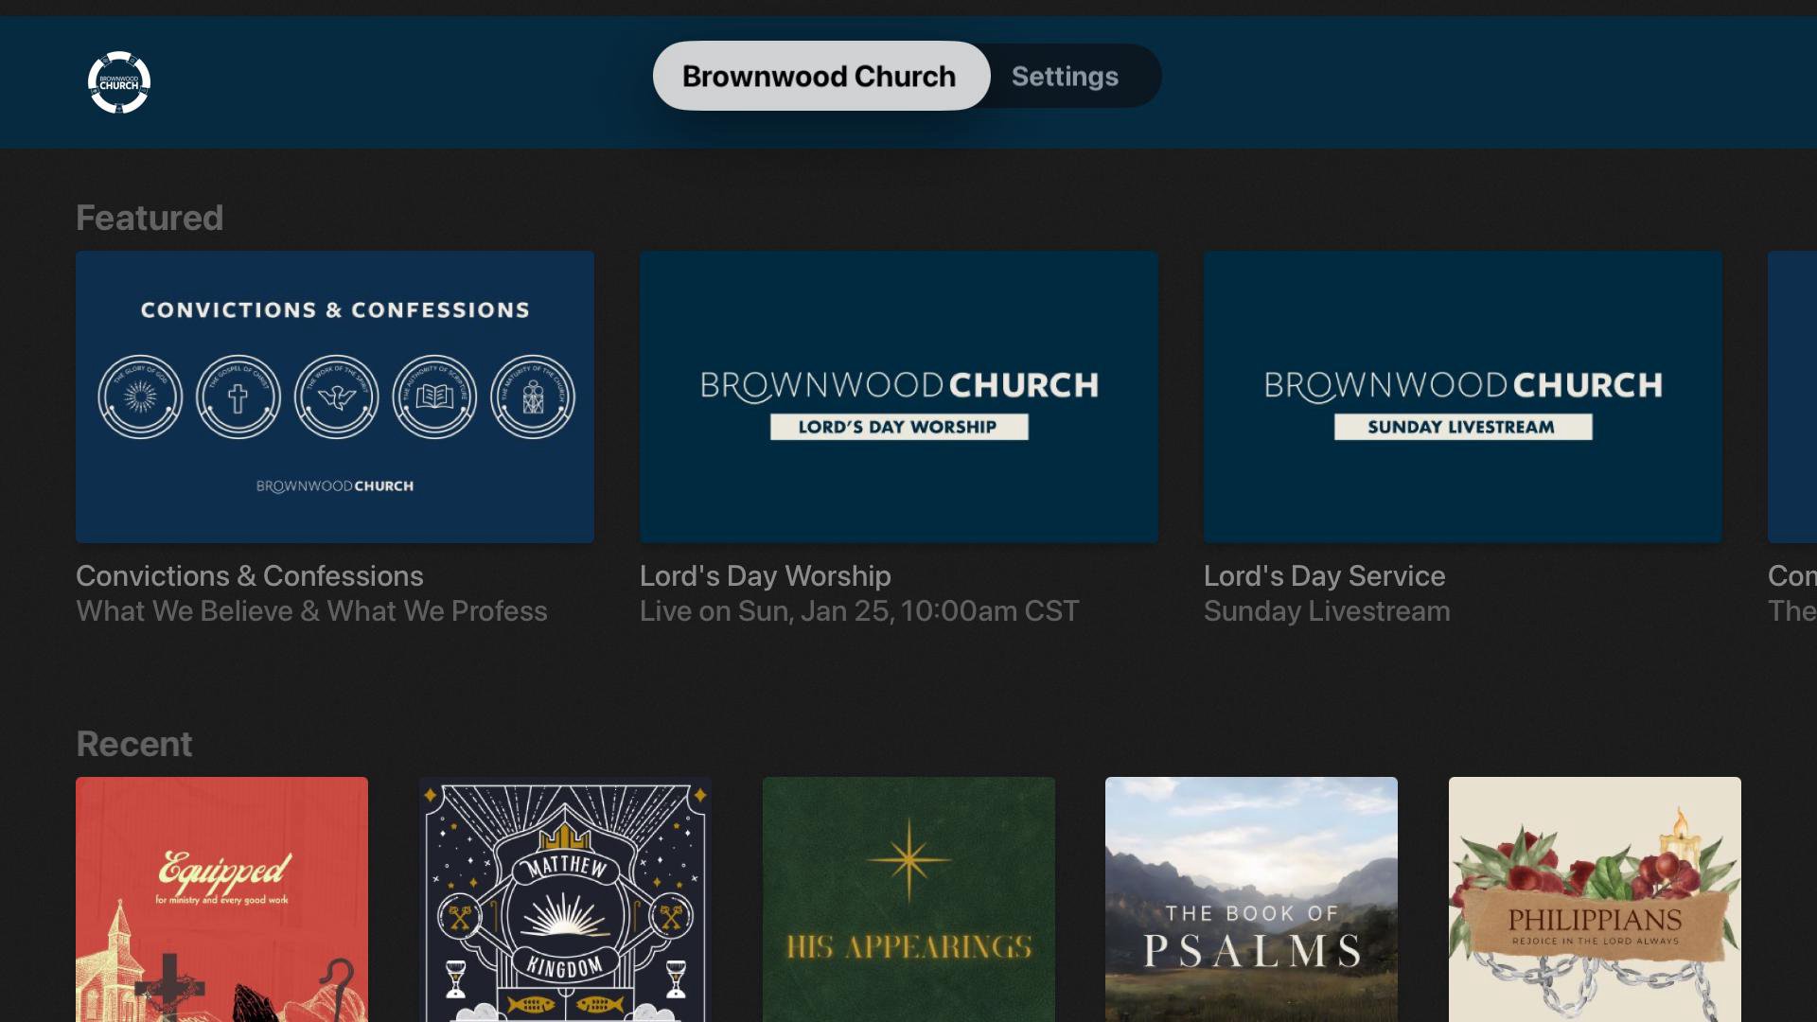Open the Matthew Kingdom series artwork

point(565,899)
